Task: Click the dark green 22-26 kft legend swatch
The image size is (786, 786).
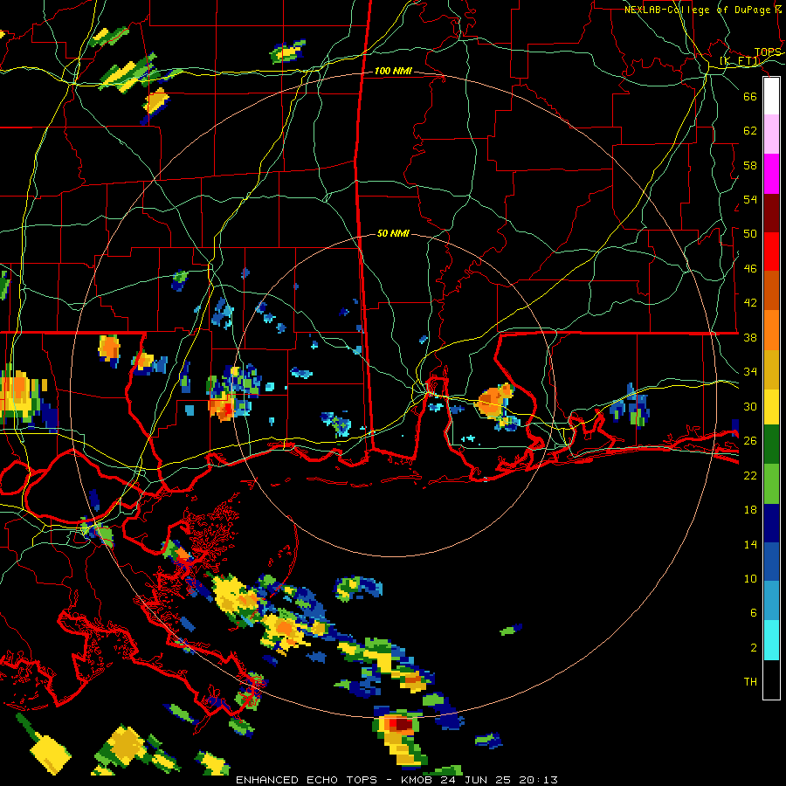Action: [771, 445]
